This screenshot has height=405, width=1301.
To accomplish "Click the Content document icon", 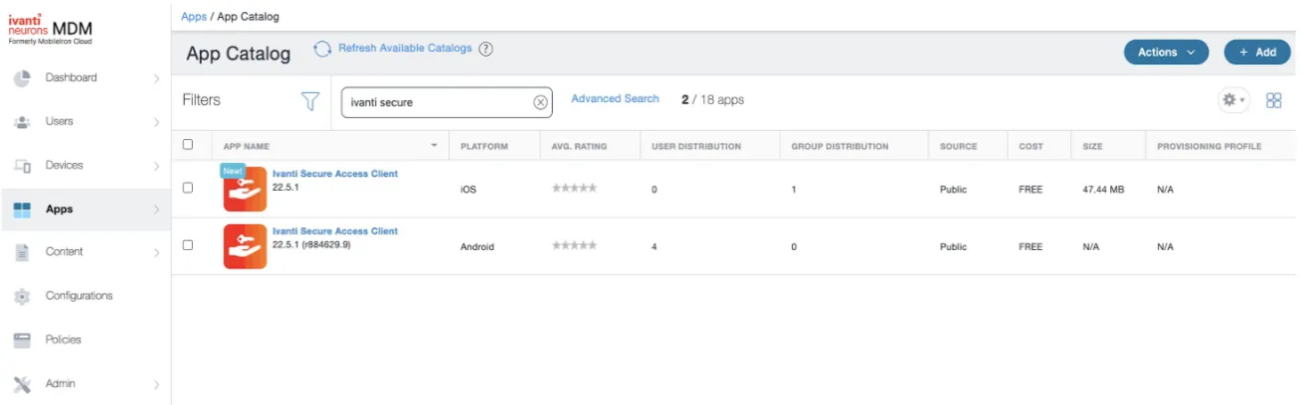I will [22, 252].
